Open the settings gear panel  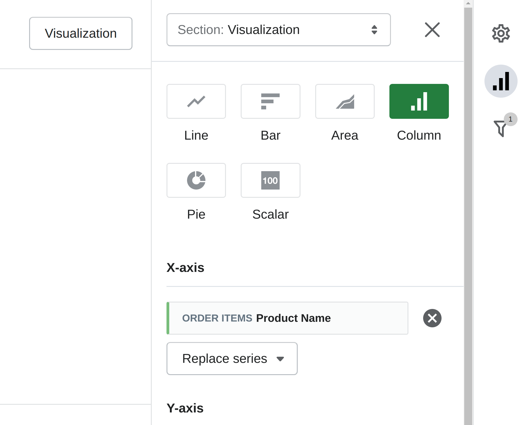coord(501,34)
